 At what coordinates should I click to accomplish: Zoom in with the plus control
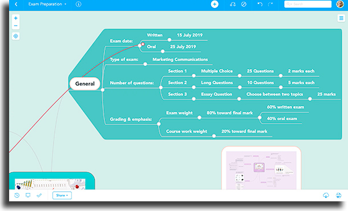click(16, 18)
